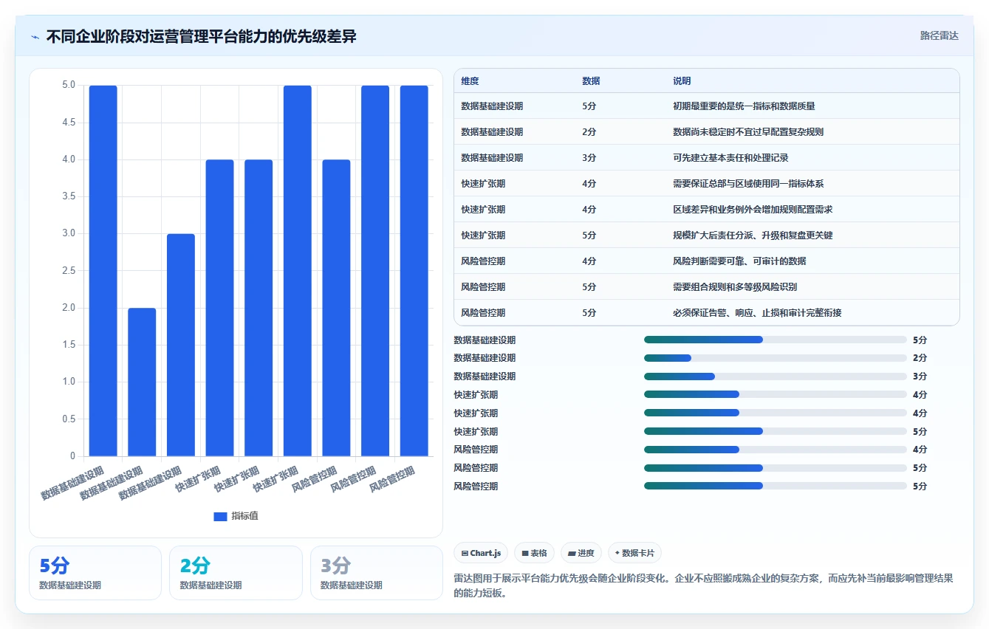Click the 风险管控期 chart bar with value 4
This screenshot has width=989, height=629.
336,308
